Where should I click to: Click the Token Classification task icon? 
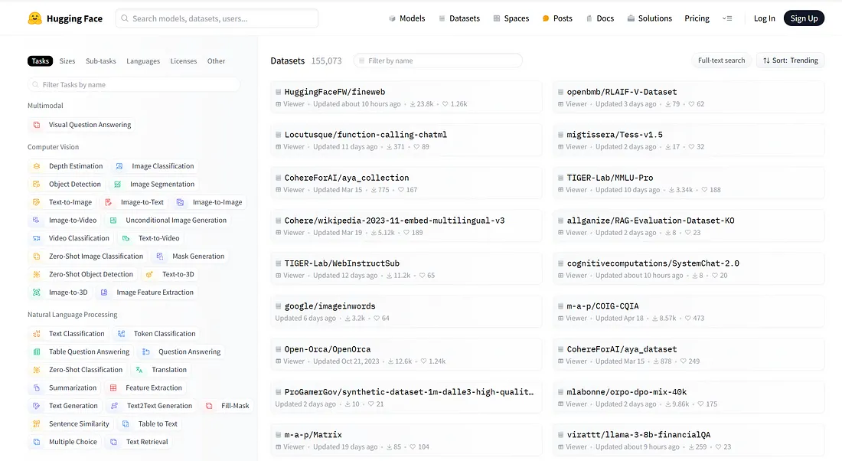tap(122, 334)
